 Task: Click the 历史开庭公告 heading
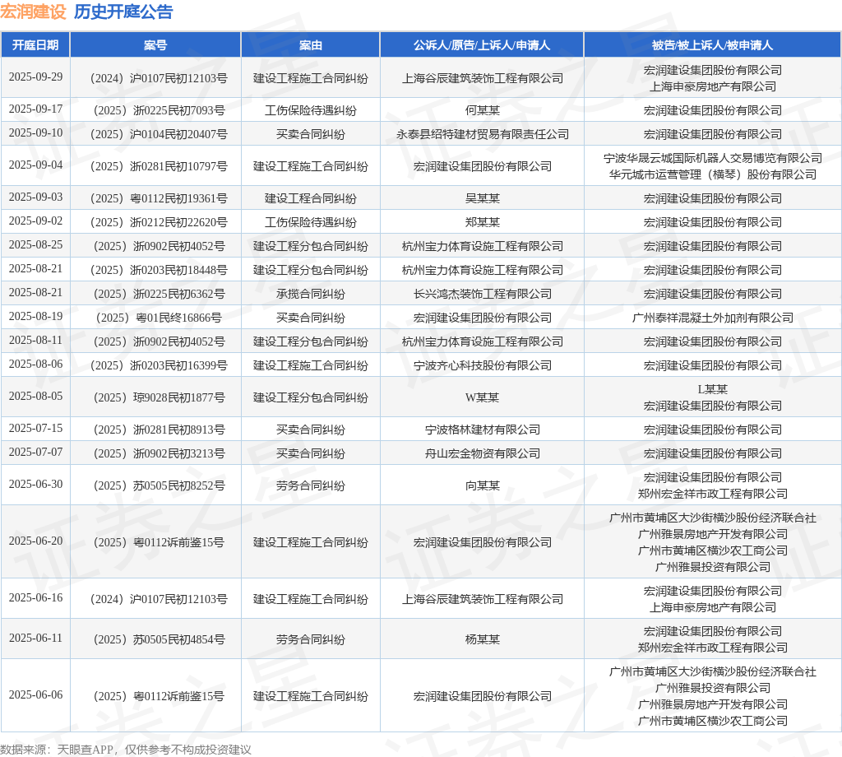click(123, 12)
